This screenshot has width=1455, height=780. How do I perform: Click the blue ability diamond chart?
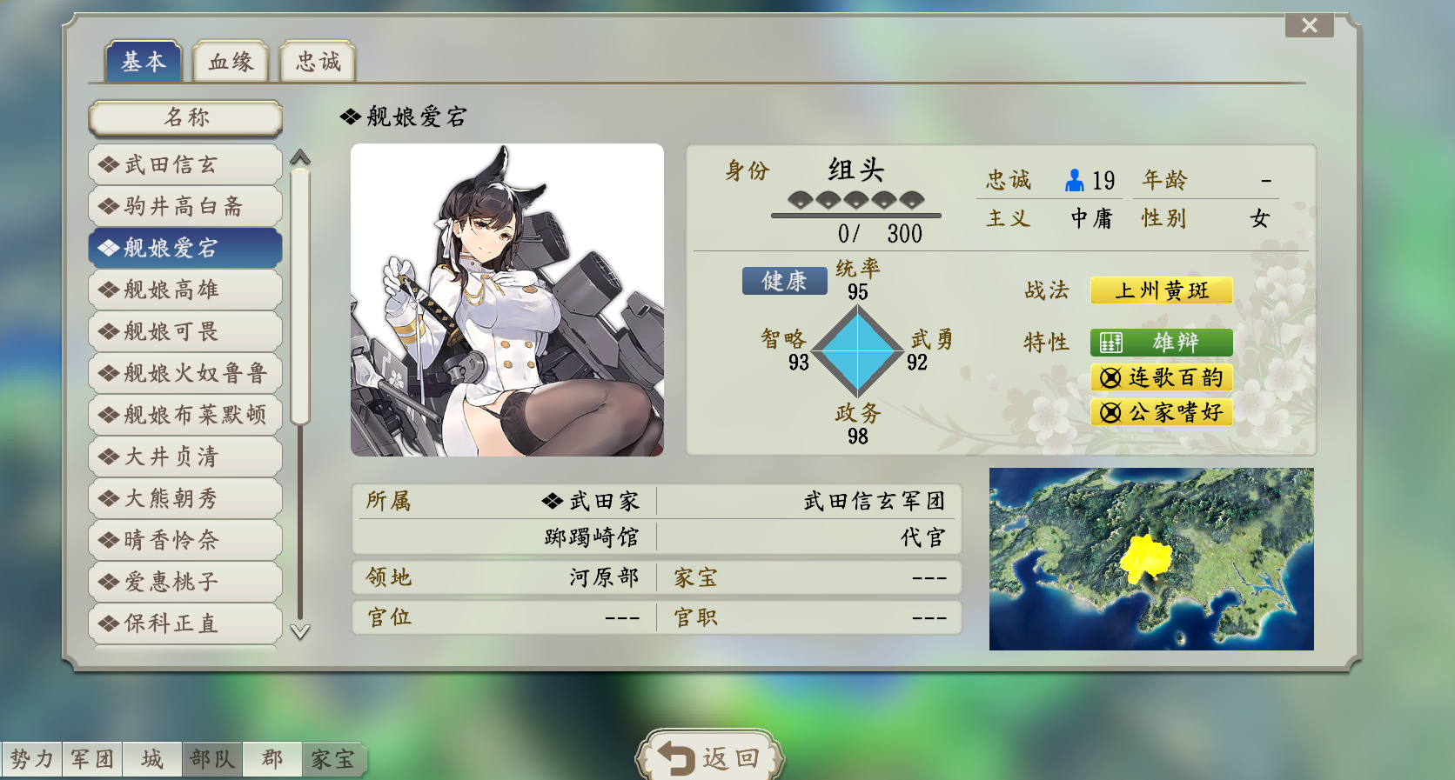coord(858,350)
